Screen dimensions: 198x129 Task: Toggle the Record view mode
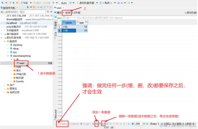pyautogui.click(x=56, y=115)
